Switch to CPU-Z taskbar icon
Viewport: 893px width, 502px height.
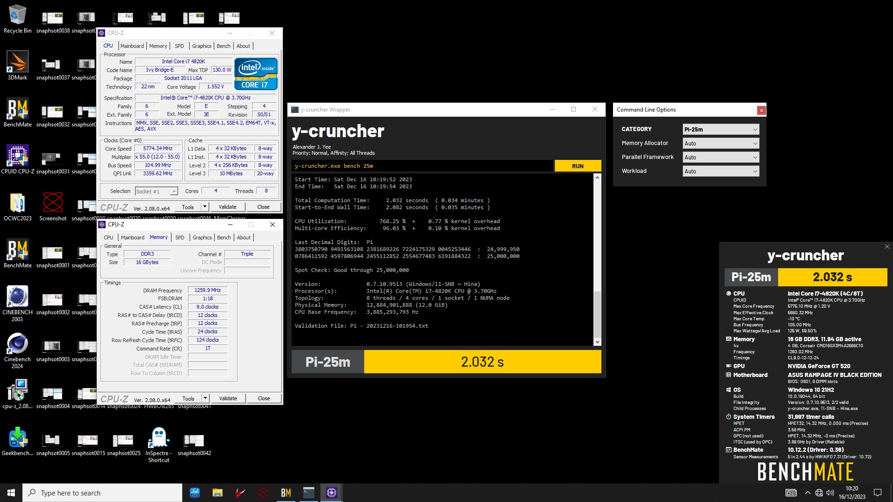coord(331,493)
